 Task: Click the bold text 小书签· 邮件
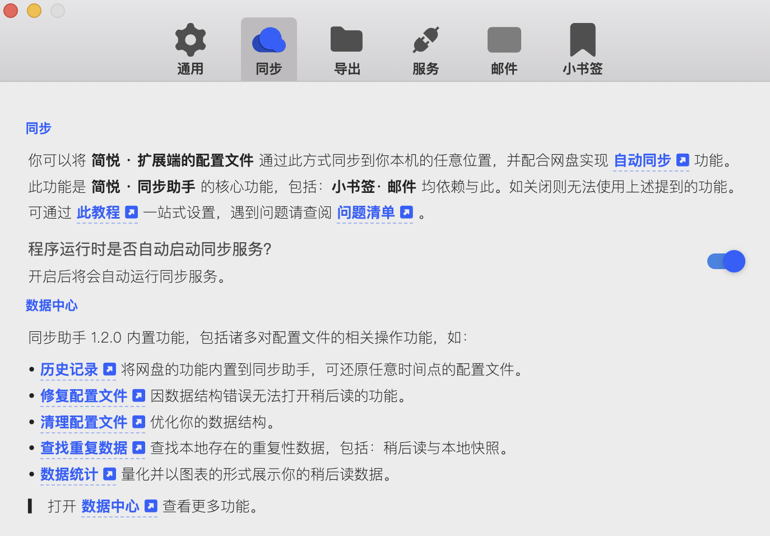[x=374, y=187]
